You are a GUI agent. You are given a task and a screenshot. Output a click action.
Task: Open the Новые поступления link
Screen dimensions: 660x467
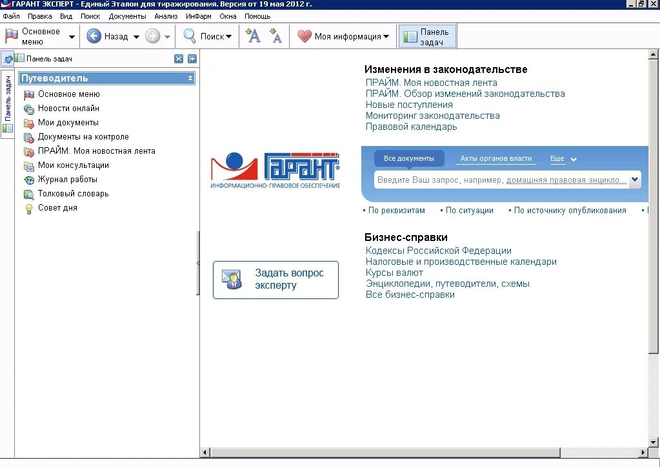pos(409,105)
